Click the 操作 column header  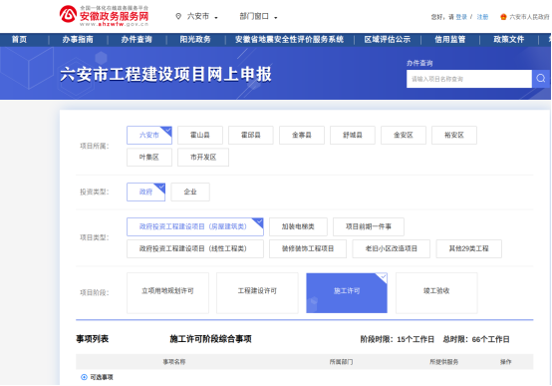pos(506,362)
